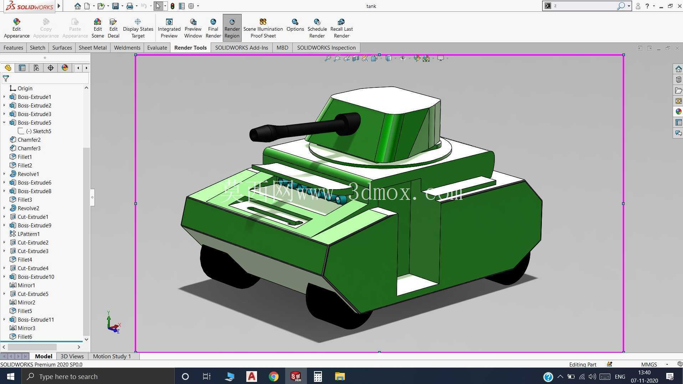Open Edit Decal tool
The width and height of the screenshot is (683, 384).
click(113, 28)
